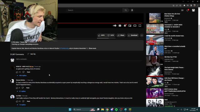Open Chrome profile avatar
This screenshot has height=112, width=200.
[x=194, y=6]
